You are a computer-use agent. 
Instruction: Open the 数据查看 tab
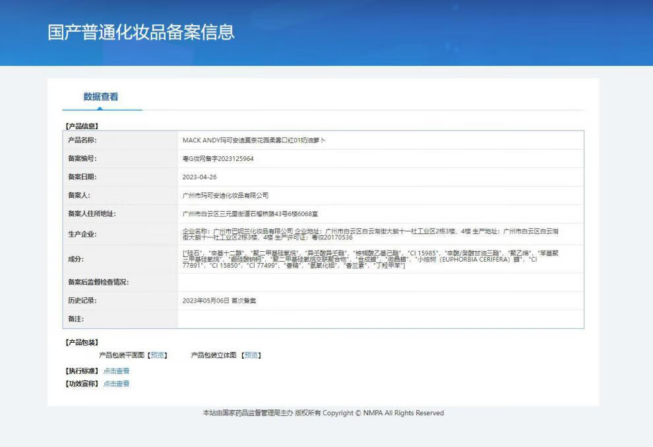(x=101, y=96)
